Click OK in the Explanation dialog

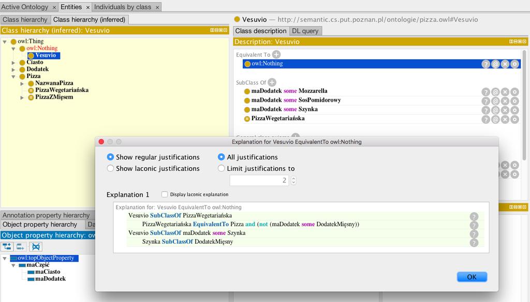point(472,277)
